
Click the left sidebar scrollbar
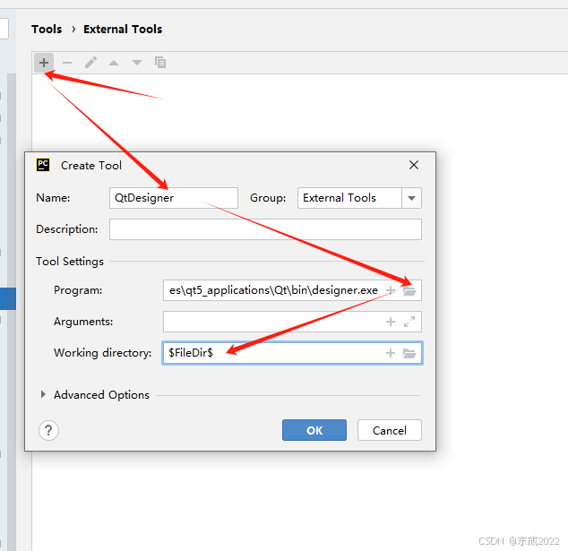point(12,312)
